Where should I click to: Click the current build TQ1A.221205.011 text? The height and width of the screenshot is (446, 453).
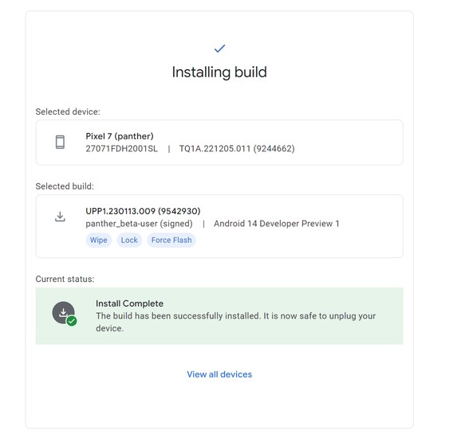click(237, 149)
